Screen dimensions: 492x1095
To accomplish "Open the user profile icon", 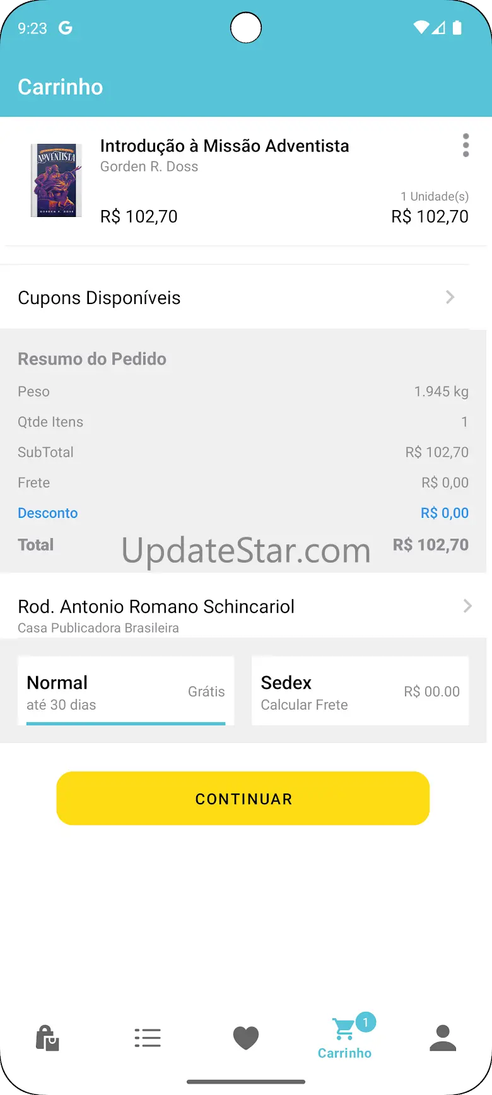I will tap(443, 1038).
